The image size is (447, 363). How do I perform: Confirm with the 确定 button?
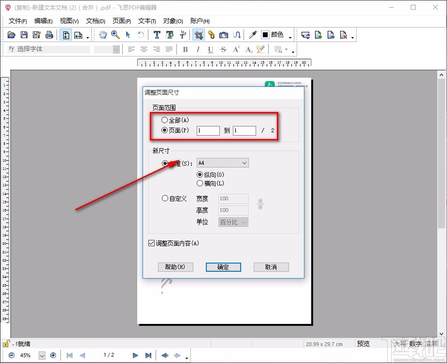[x=223, y=267]
